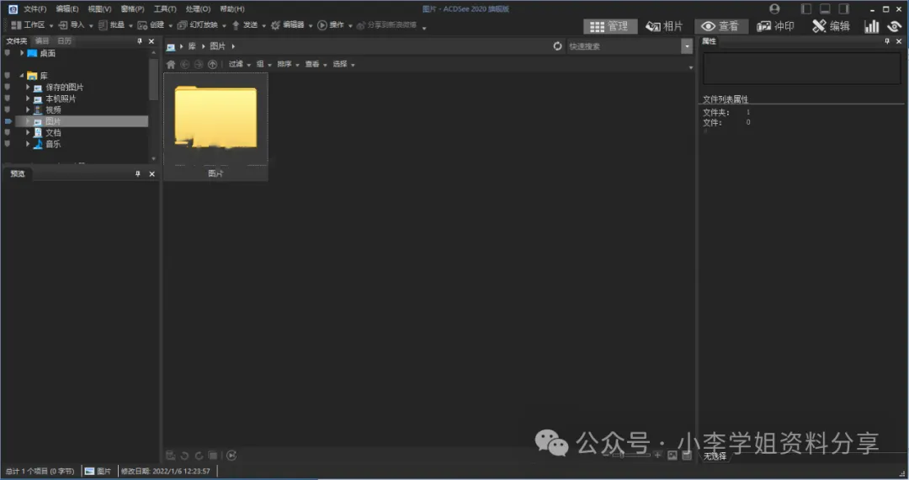Expand the 本机照片 folder
Viewport: 909px width, 480px height.
(x=27, y=99)
